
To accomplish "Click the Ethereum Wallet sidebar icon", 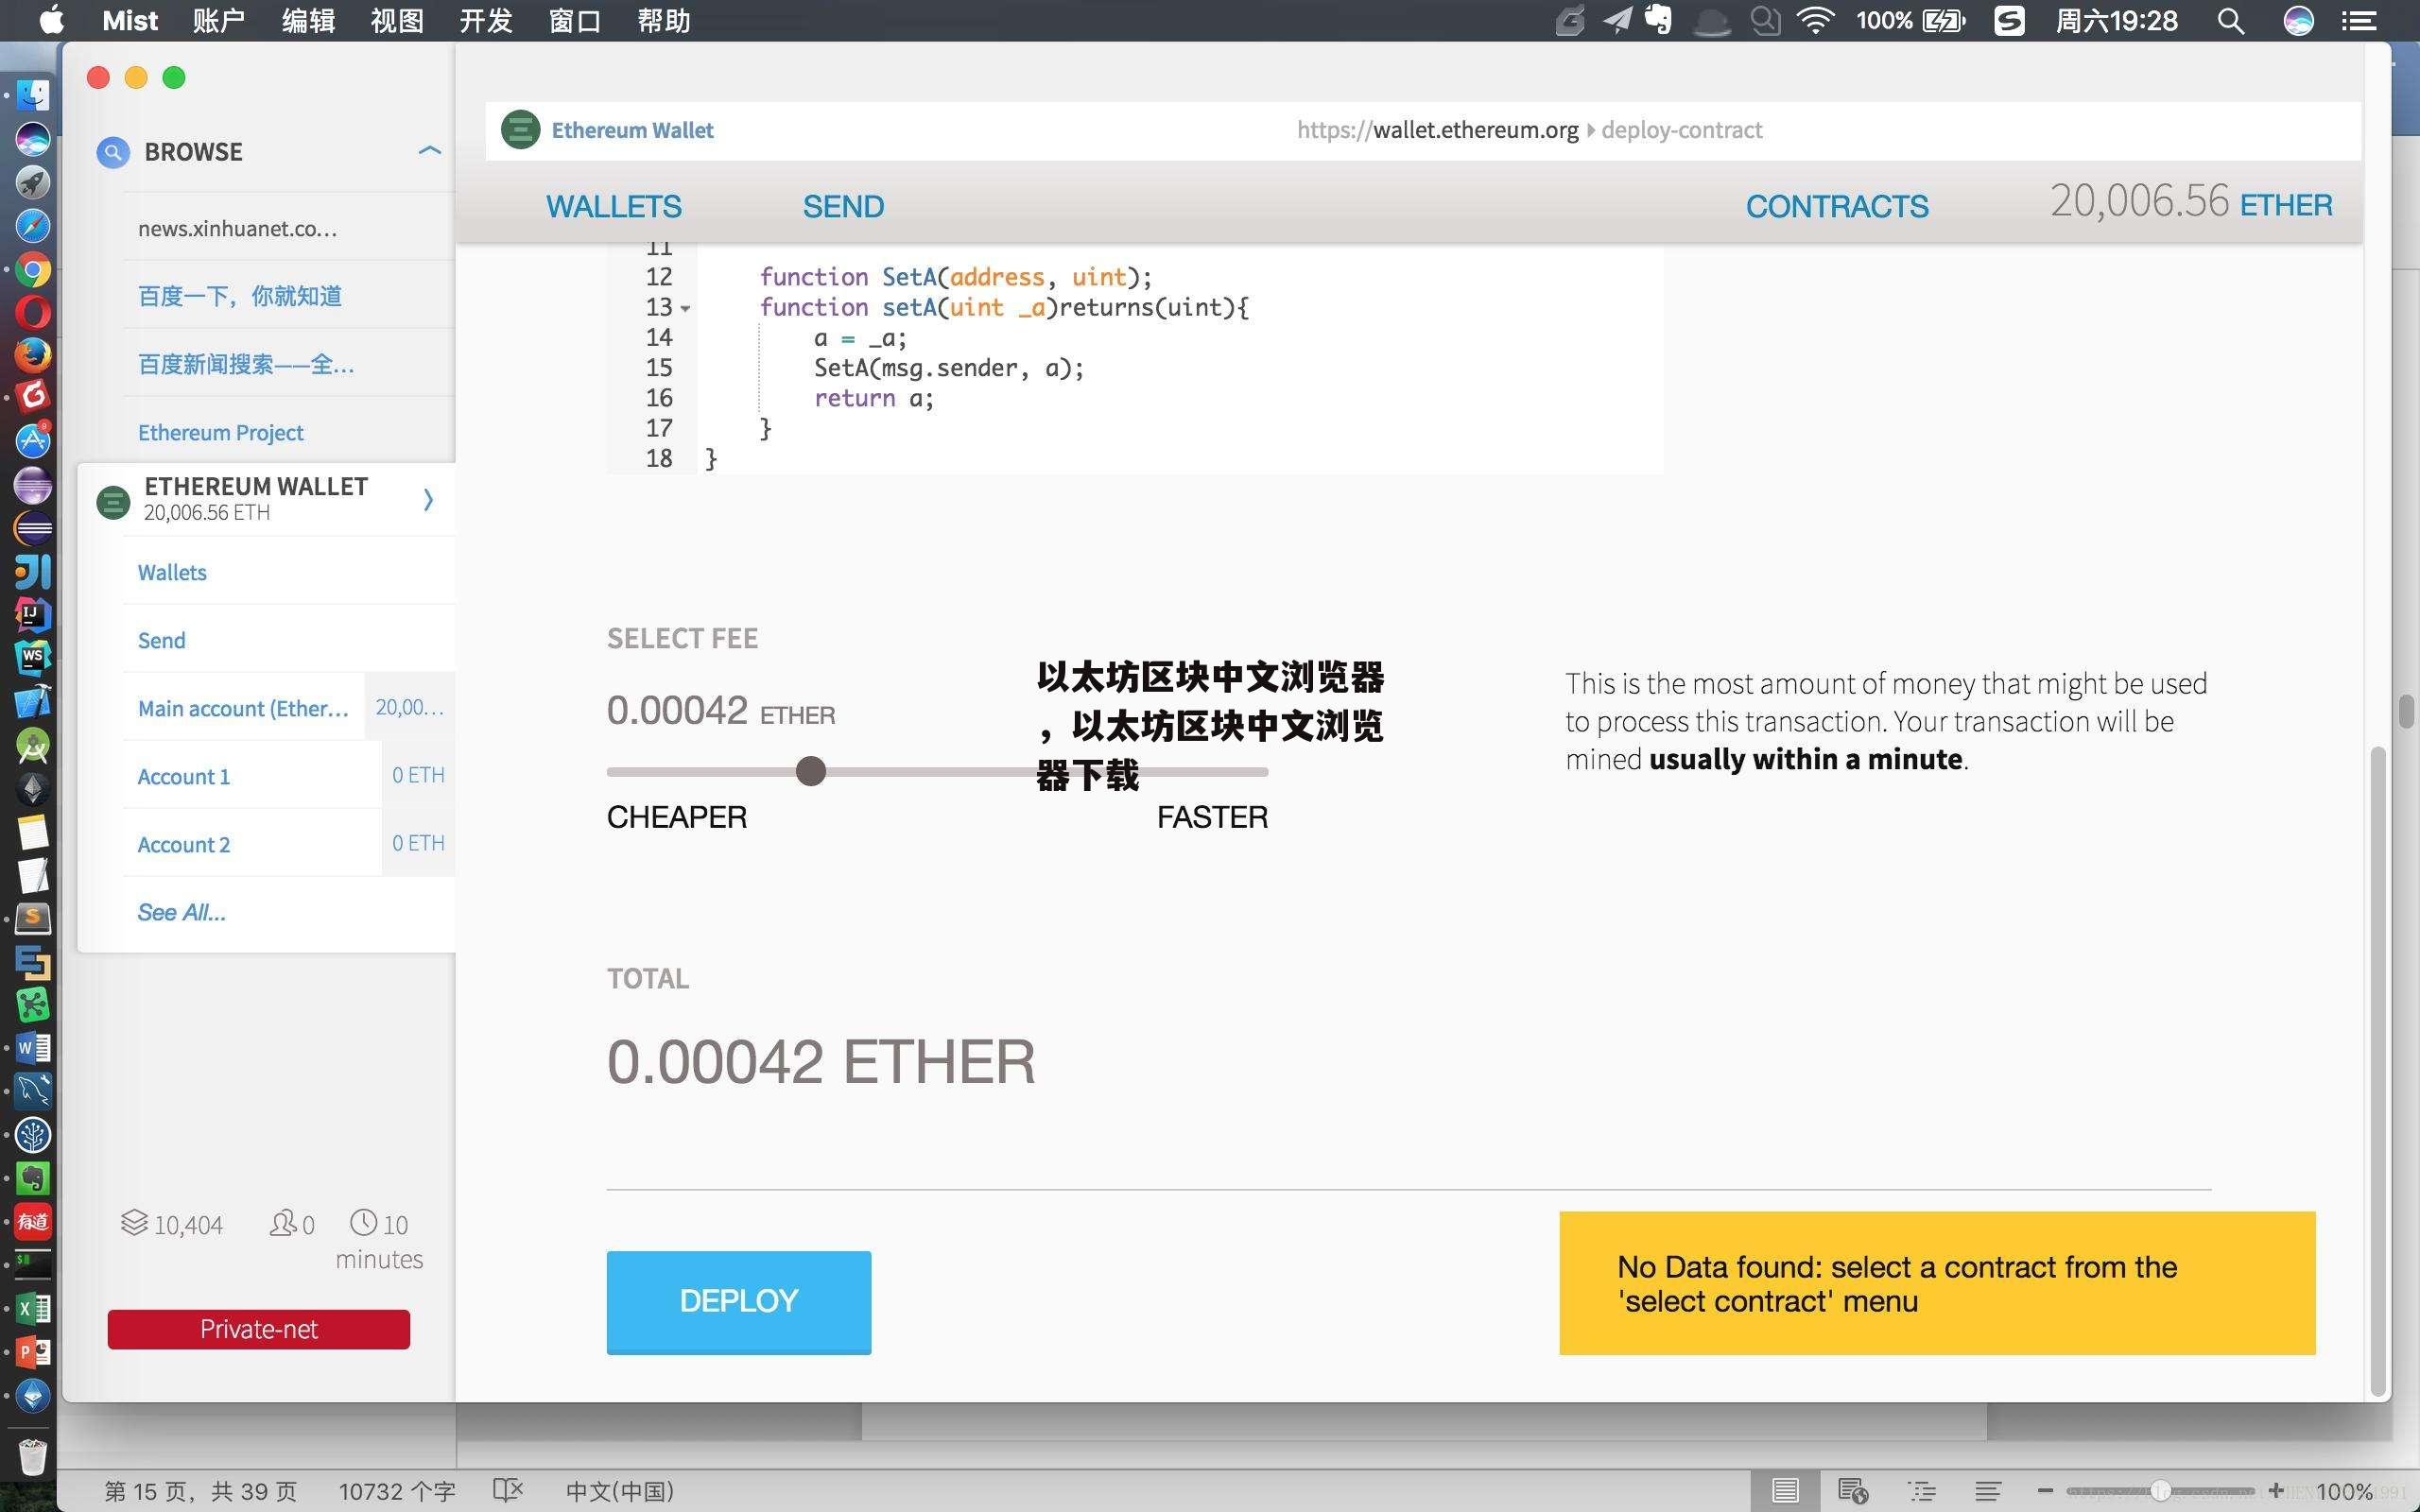I will (113, 500).
